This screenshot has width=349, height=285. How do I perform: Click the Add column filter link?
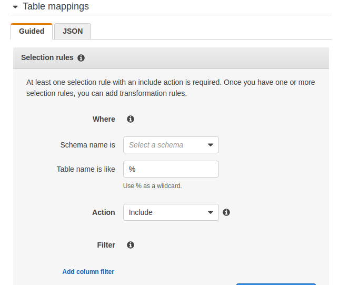click(88, 272)
